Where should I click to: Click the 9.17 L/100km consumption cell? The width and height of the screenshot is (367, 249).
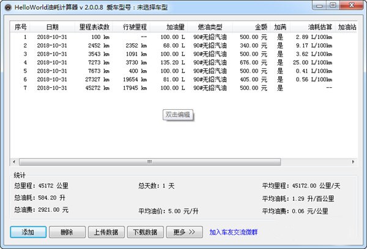point(314,46)
